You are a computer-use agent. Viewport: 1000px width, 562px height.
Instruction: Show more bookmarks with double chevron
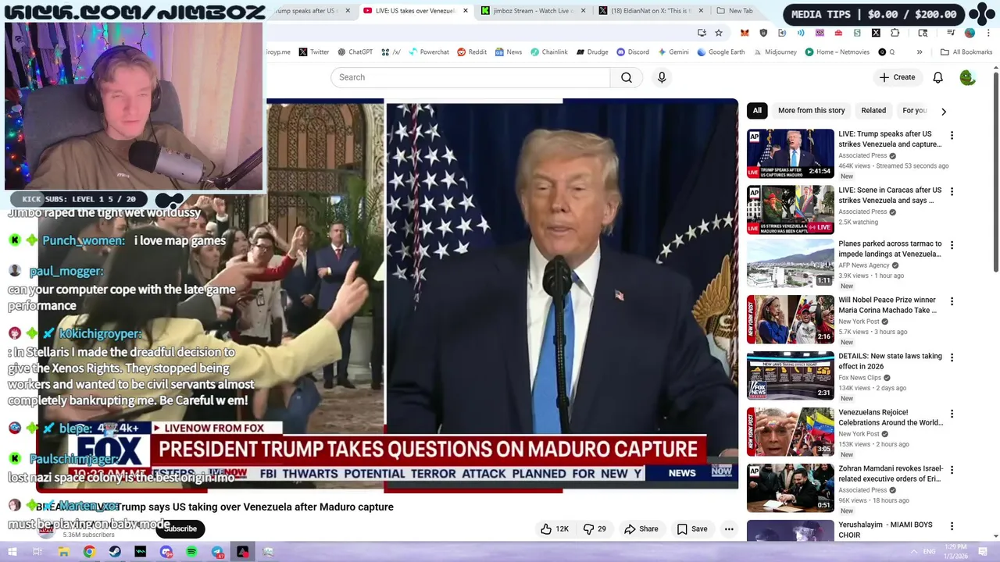[x=920, y=52]
